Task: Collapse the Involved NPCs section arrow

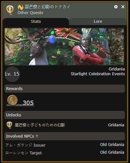Action: pos(37,136)
